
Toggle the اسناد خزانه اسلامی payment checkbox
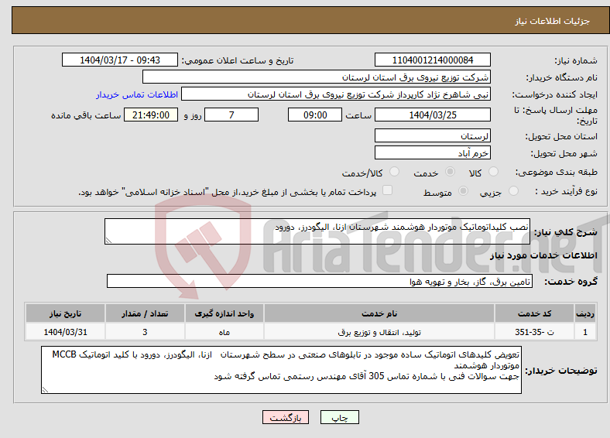pyautogui.click(x=388, y=190)
